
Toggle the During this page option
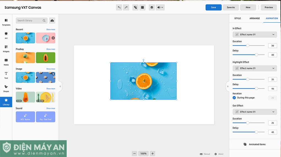point(234,98)
